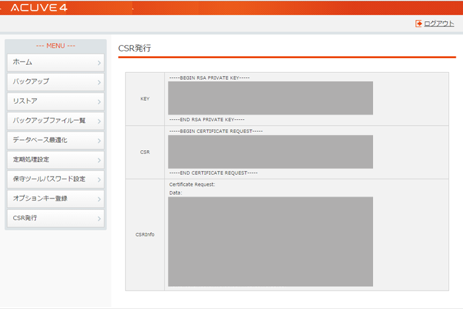Click the chevron arrow beside リストア

(x=99, y=102)
